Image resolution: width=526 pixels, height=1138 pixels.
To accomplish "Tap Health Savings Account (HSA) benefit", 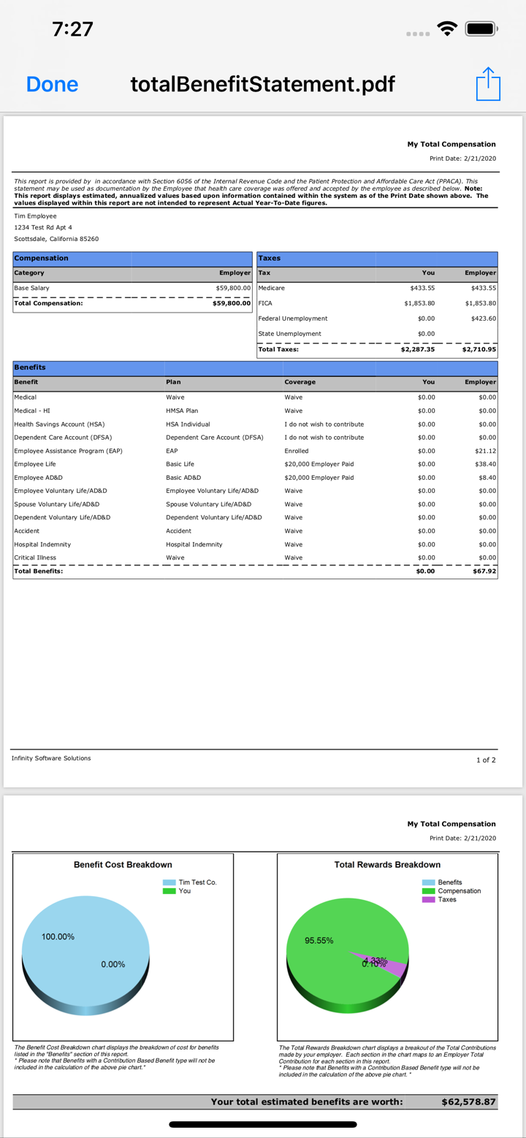I will pyautogui.click(x=59, y=424).
